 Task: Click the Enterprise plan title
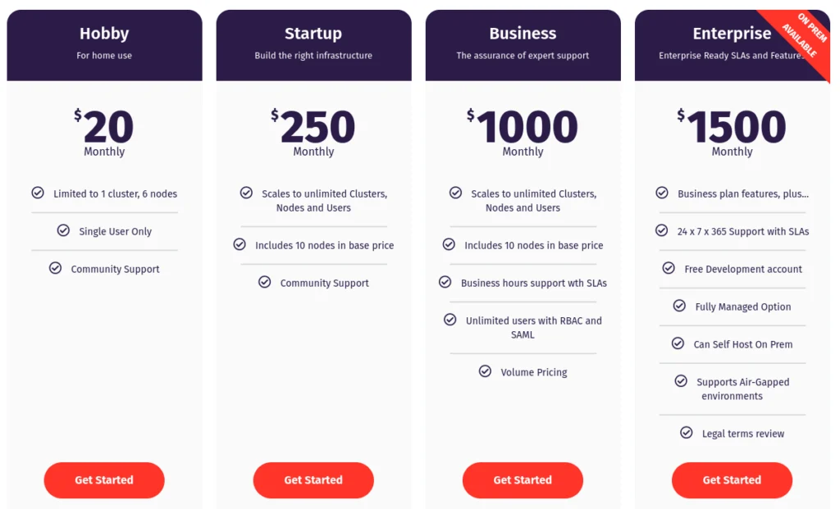click(732, 34)
